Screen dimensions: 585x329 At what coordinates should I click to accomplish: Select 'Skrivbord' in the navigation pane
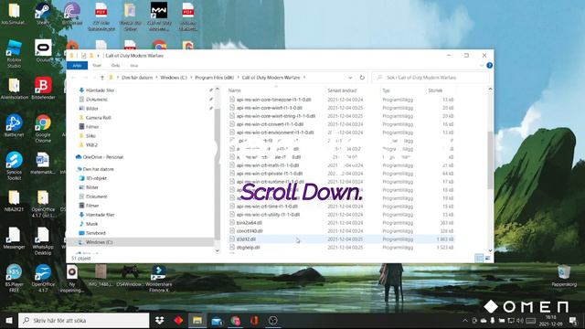point(96,233)
